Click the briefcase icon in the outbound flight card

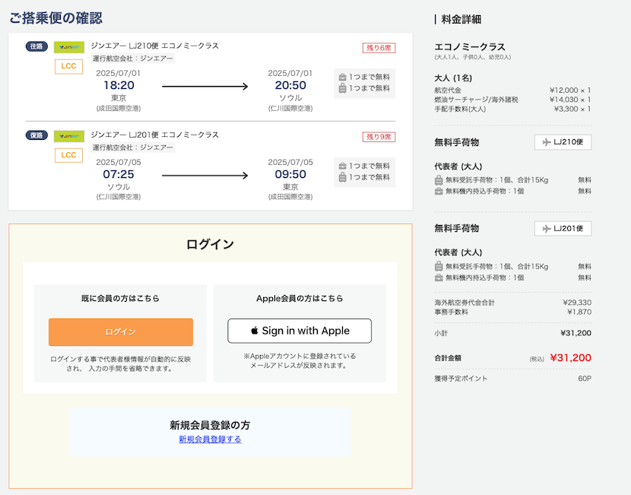(x=342, y=77)
